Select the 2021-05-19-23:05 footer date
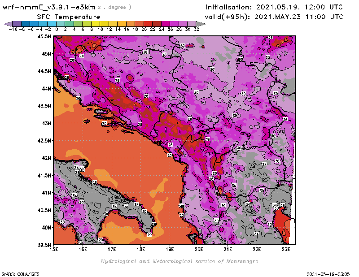 coord(328,274)
